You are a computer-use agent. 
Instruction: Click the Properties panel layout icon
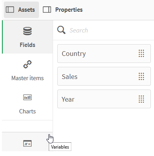tap(47, 10)
